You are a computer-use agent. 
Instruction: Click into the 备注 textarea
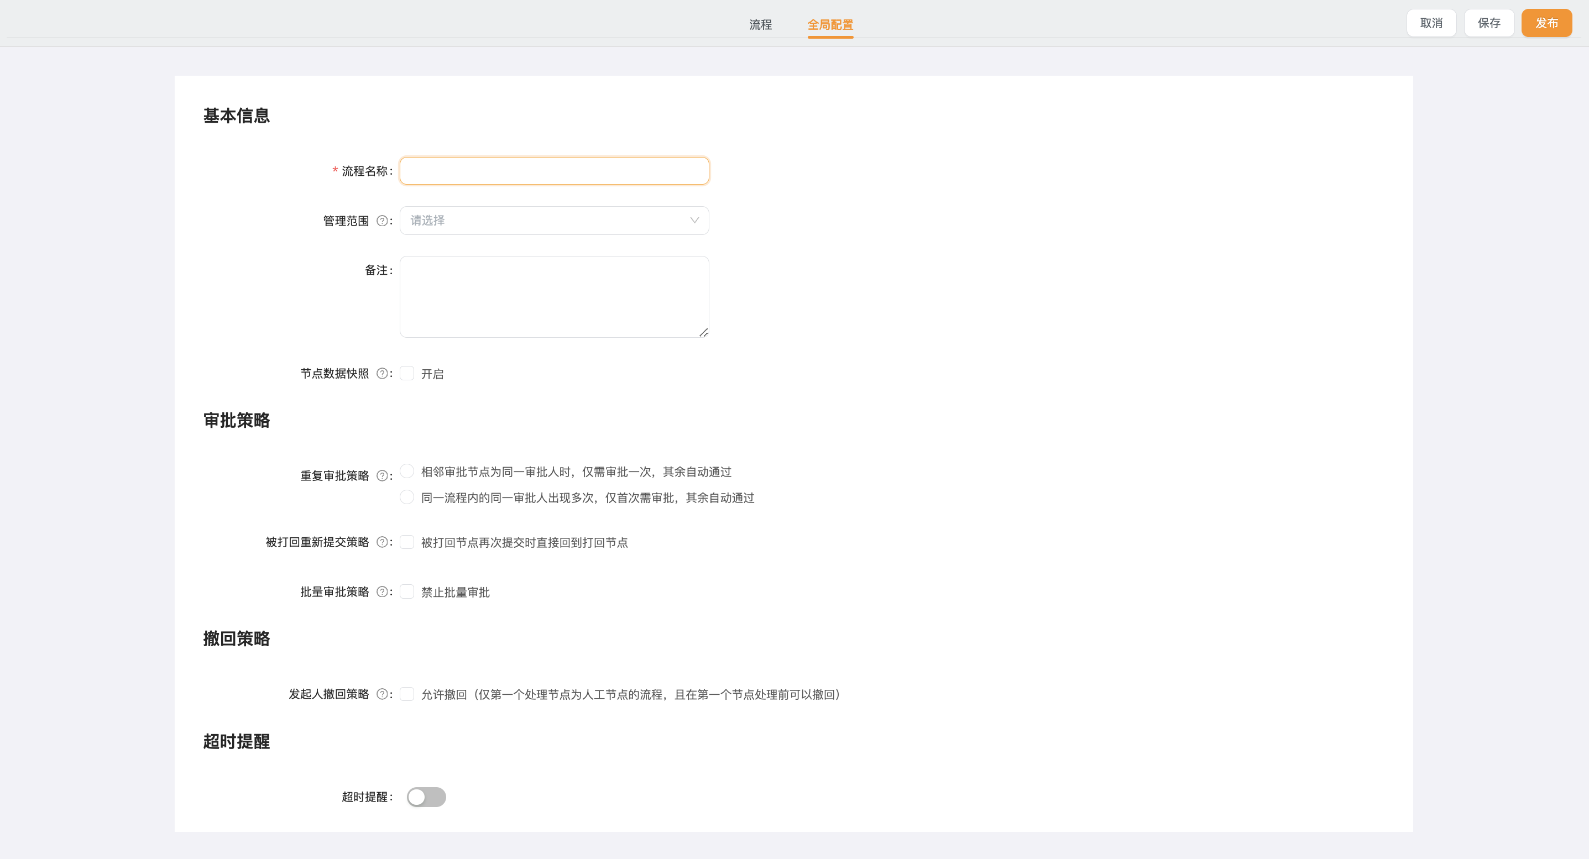coord(554,297)
